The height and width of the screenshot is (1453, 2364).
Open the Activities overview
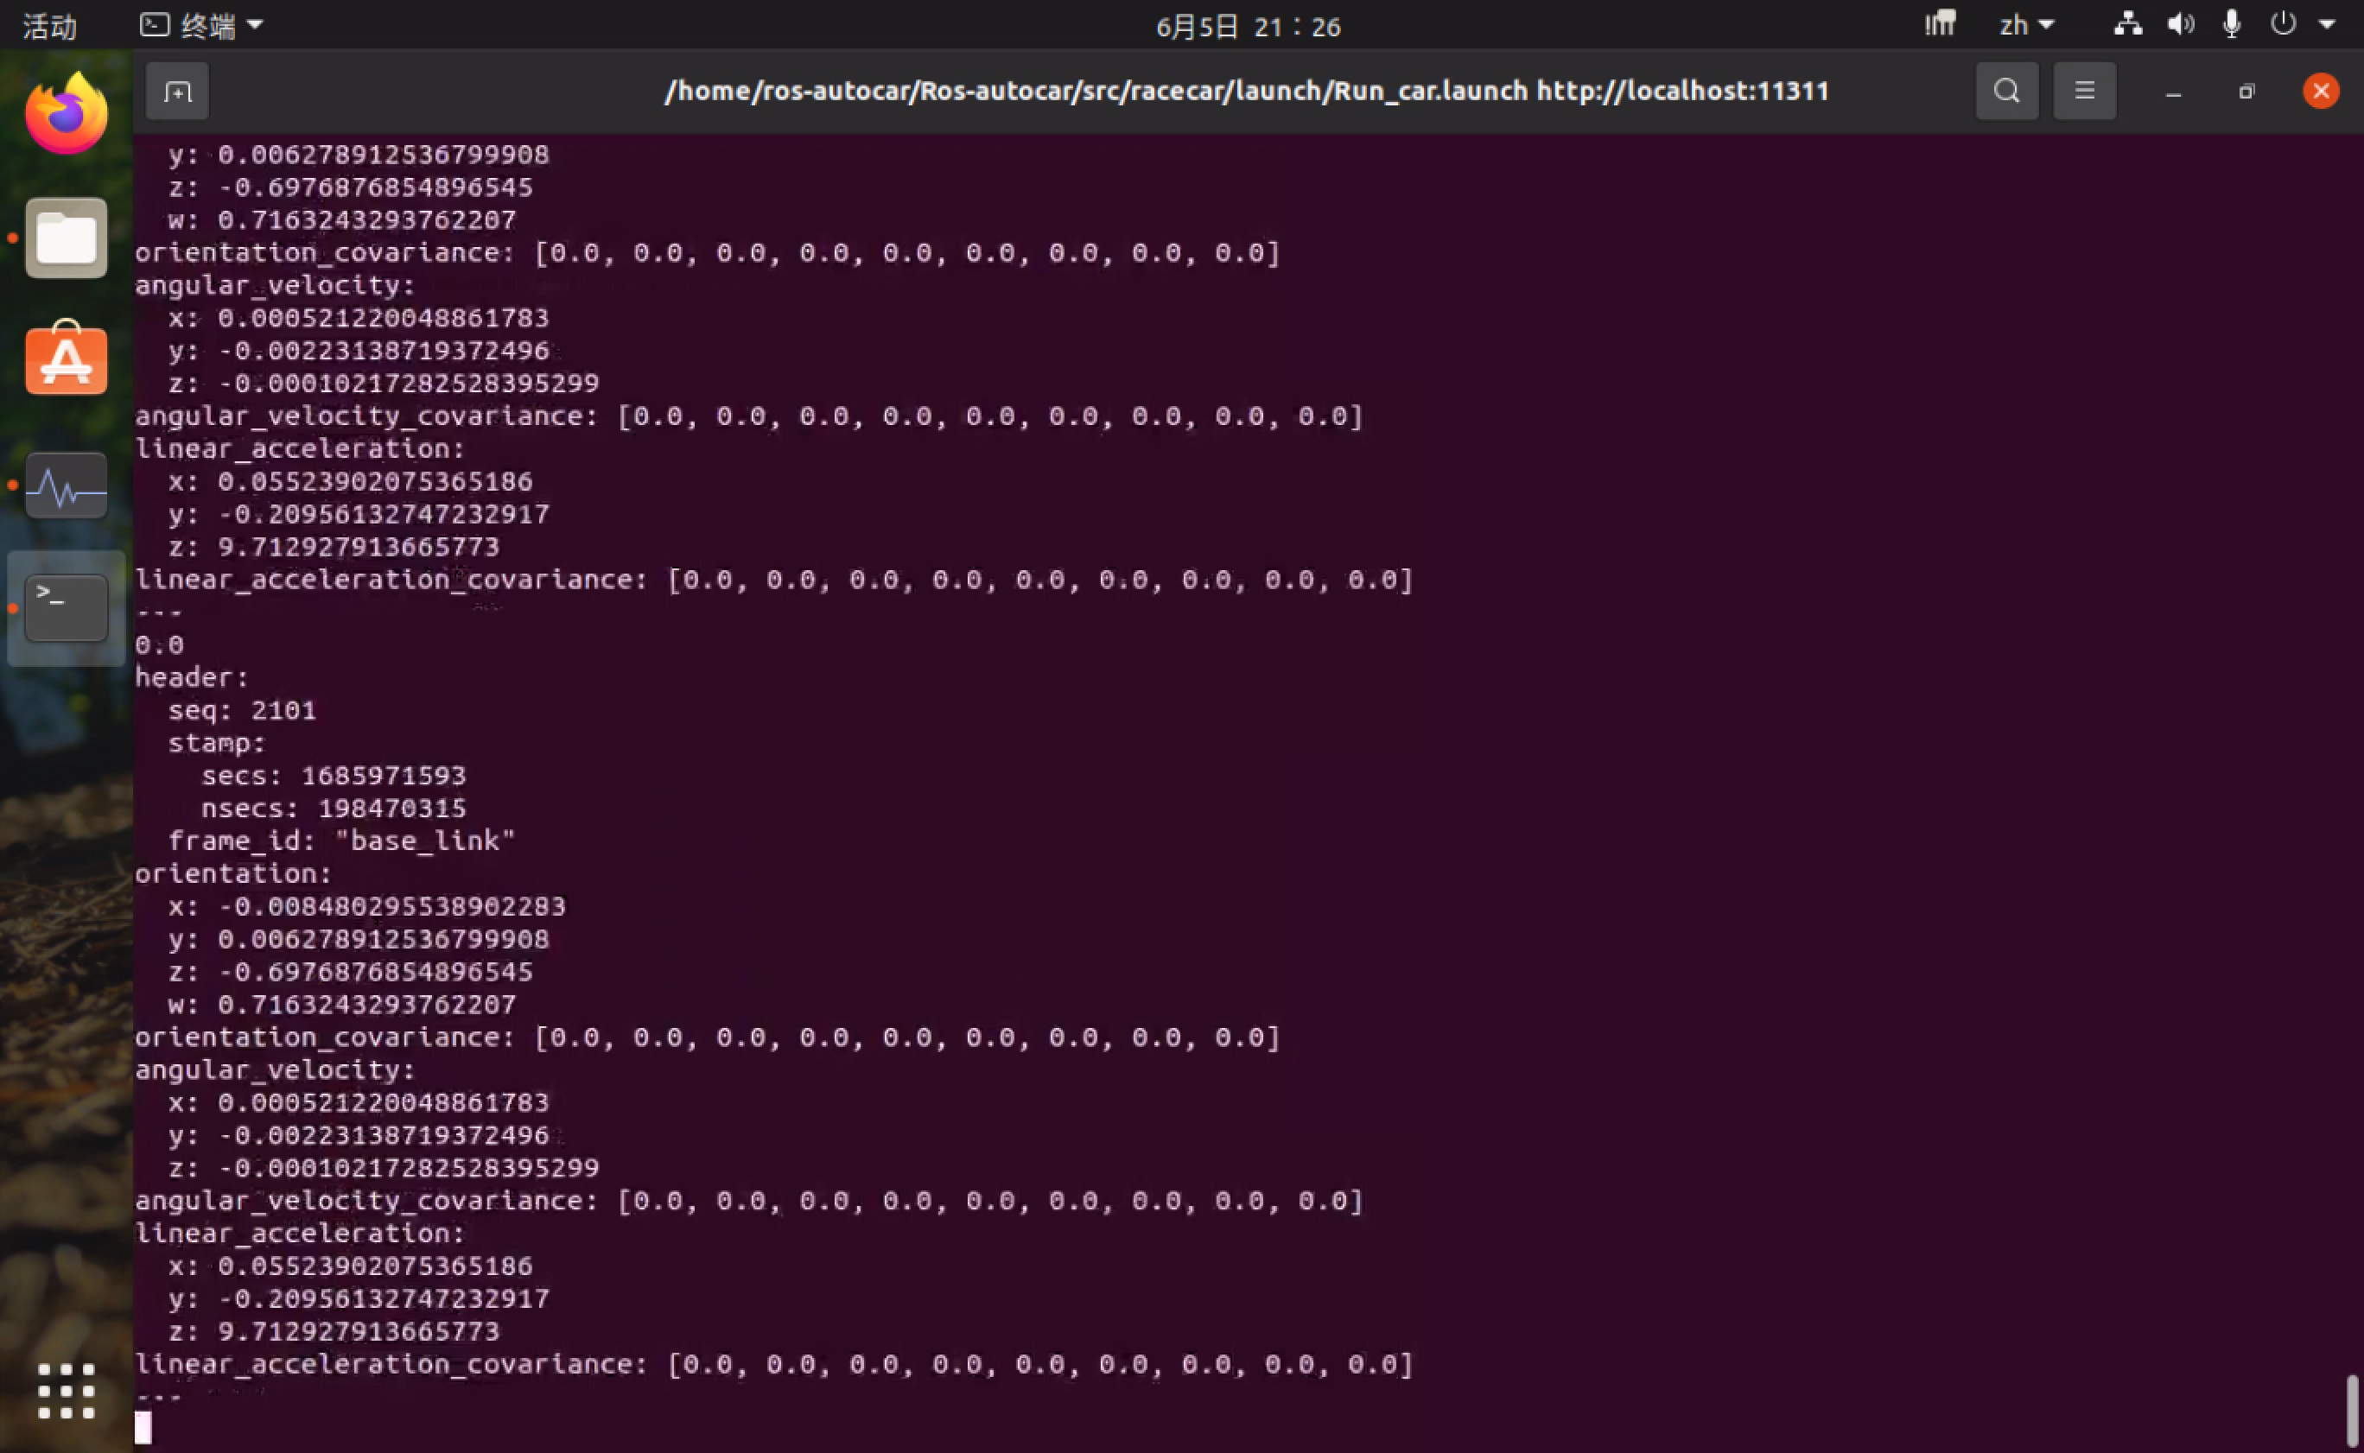50,26
